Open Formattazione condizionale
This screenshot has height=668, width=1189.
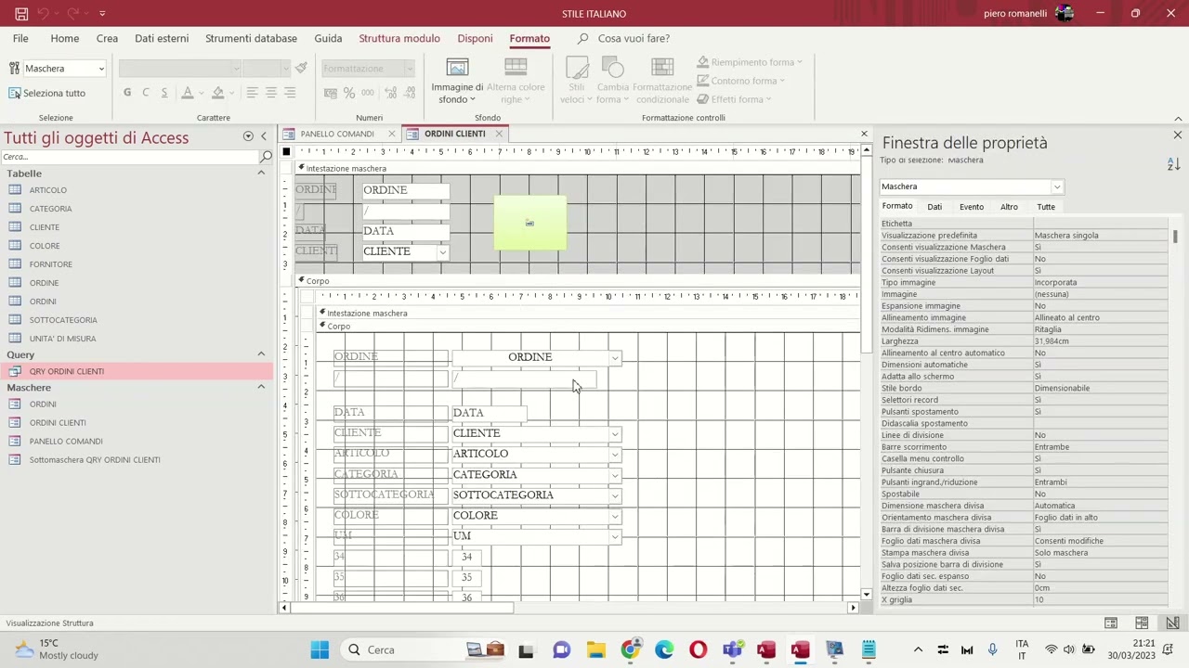click(662, 80)
